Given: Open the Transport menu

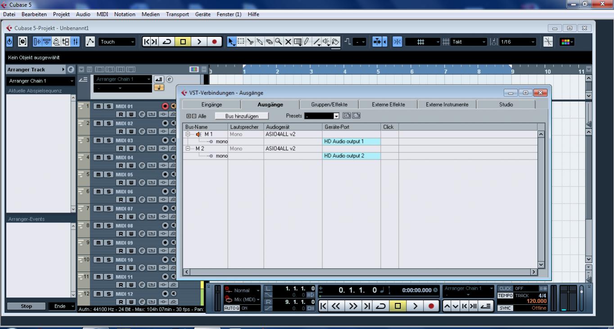Looking at the screenshot, I should coord(177,14).
